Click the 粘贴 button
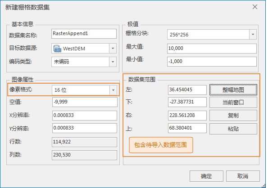The image size is (268, 188). click(x=233, y=129)
